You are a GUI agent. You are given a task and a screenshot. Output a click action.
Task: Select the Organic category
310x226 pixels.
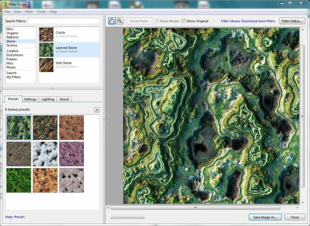12,33
